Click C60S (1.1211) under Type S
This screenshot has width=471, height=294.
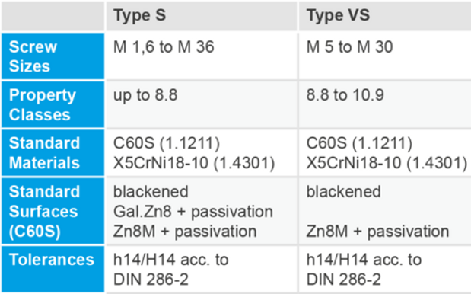[x=167, y=143]
